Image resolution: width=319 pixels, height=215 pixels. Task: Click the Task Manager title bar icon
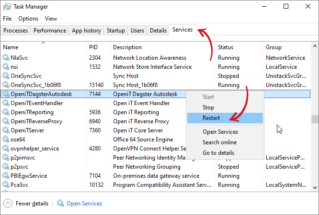click(x=7, y=7)
